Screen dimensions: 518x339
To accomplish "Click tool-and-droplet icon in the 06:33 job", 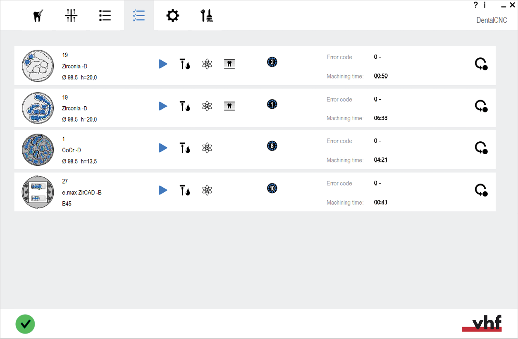I will [x=185, y=106].
